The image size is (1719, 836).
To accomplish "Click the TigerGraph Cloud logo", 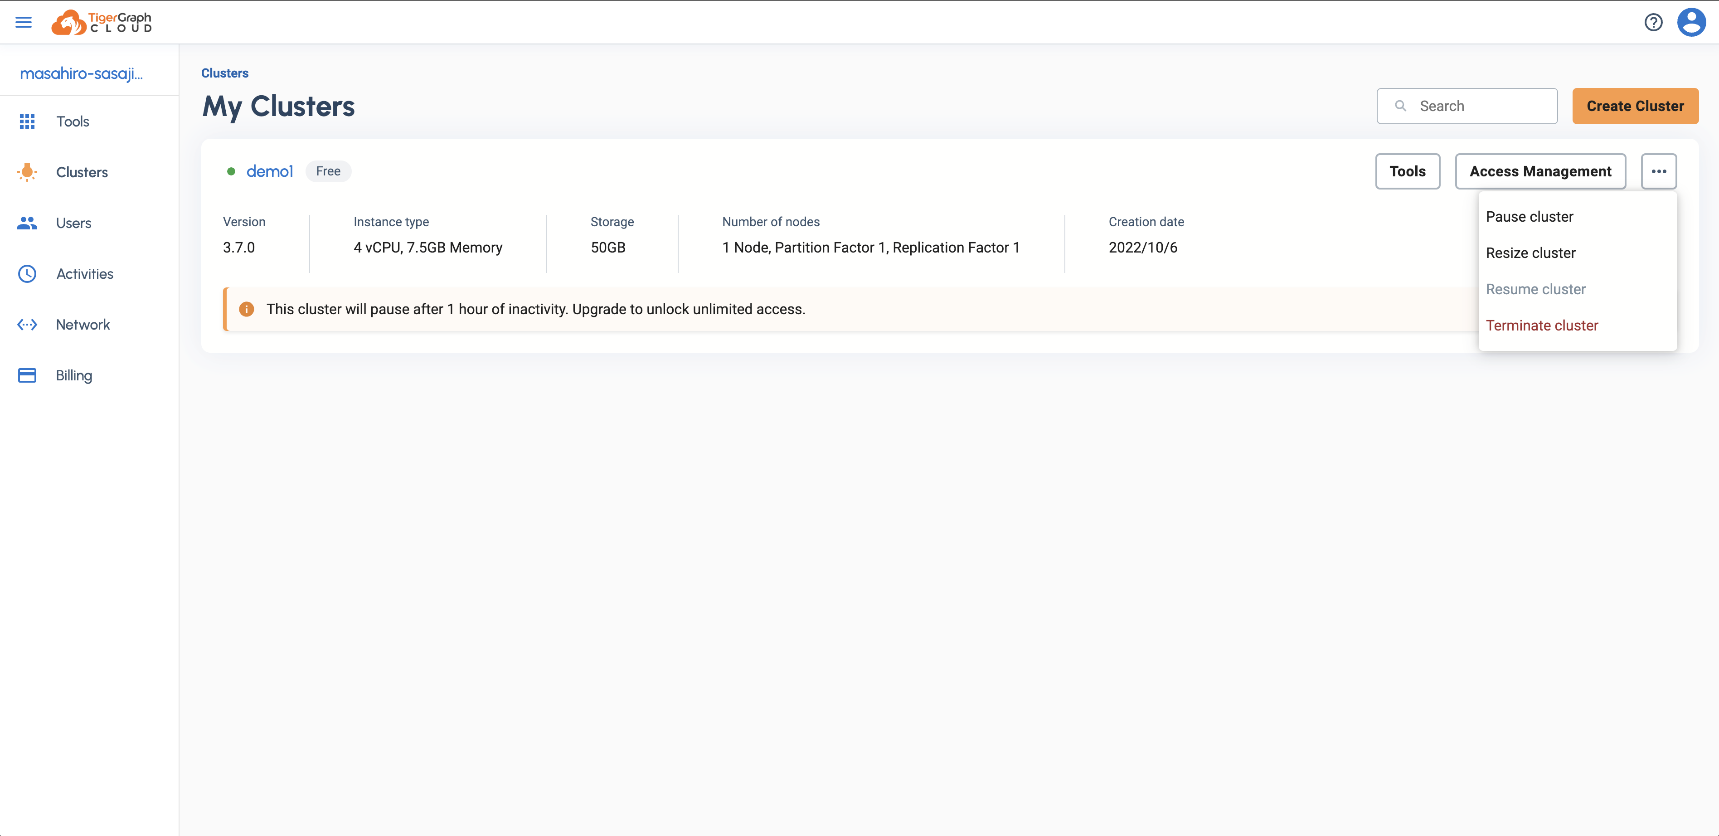I will [x=102, y=22].
